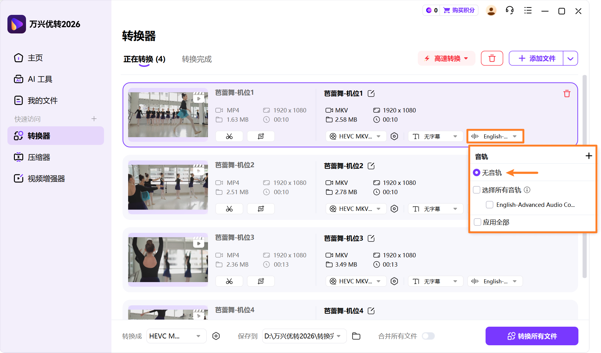Delete the 芭蕾舞-机位1 item with red trash icon
Viewport: 601px width, 353px height.
(x=567, y=94)
